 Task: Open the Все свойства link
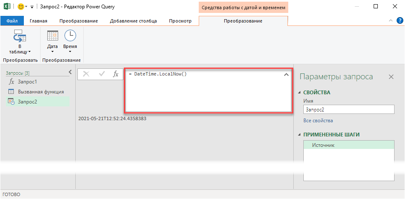pos(318,121)
